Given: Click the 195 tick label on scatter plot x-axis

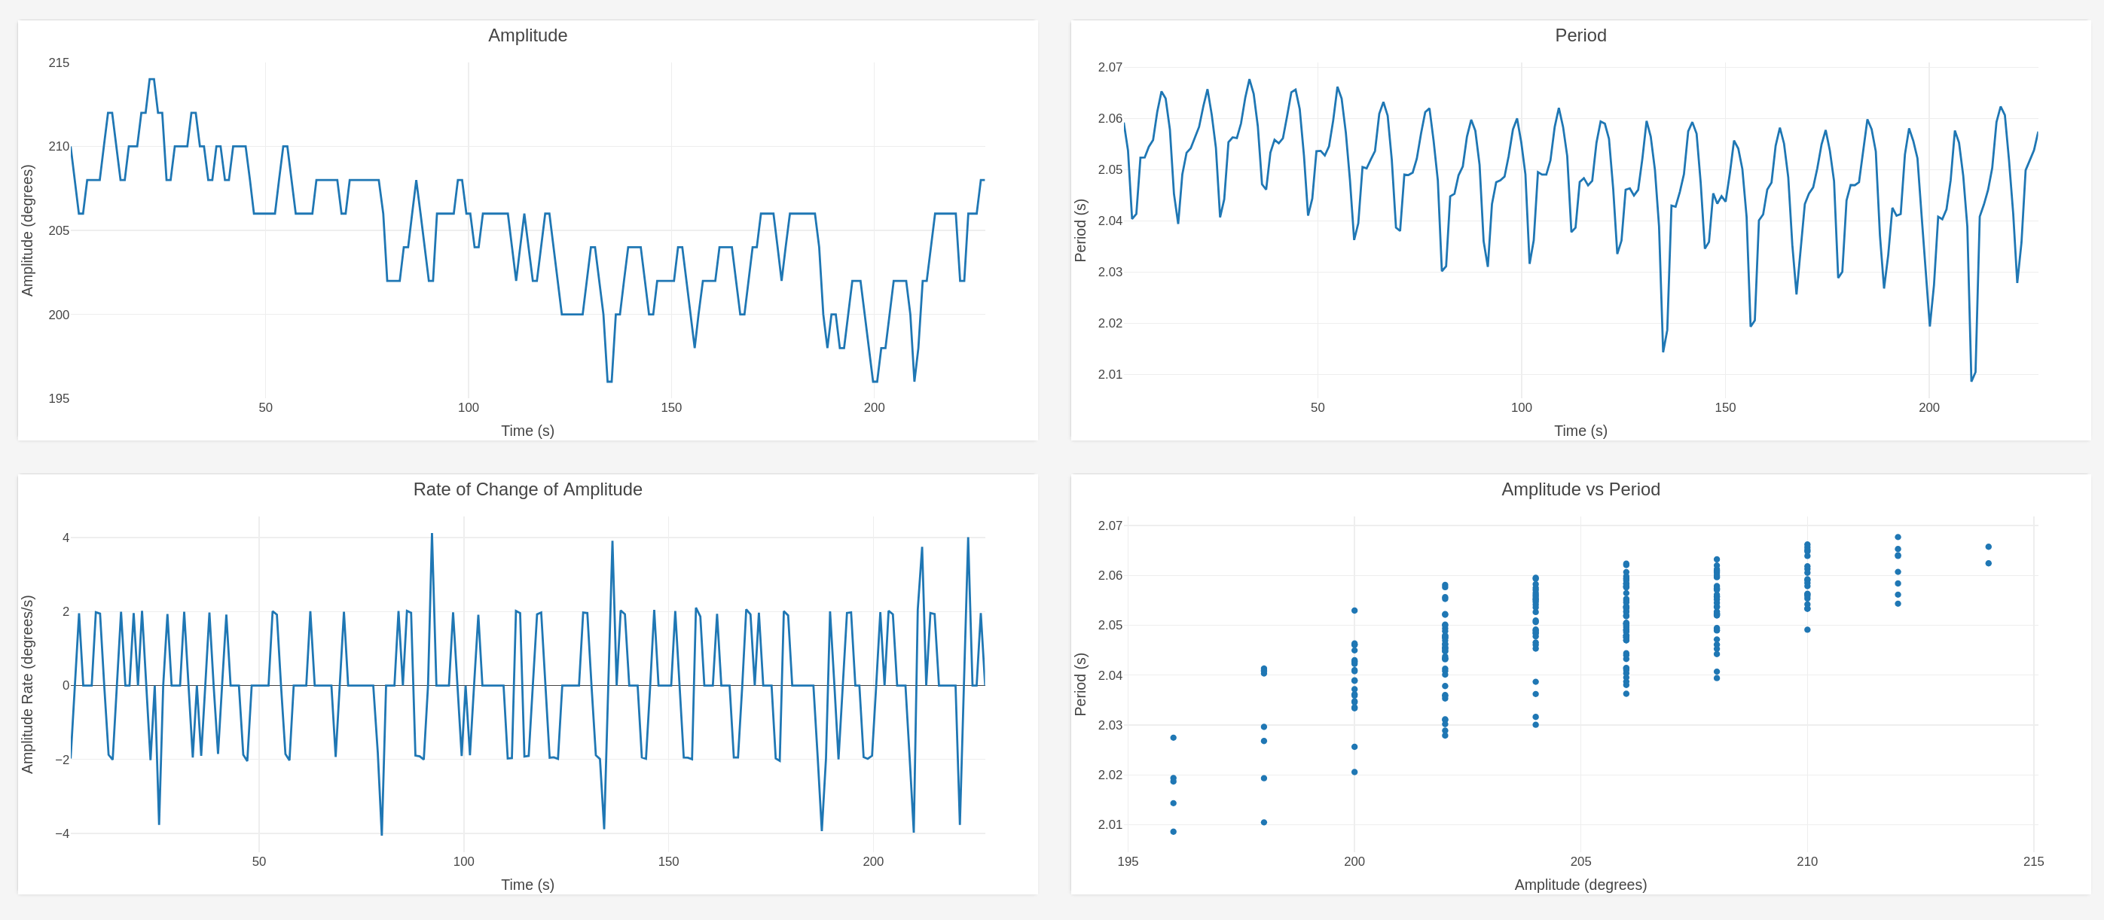Looking at the screenshot, I should (x=1127, y=861).
